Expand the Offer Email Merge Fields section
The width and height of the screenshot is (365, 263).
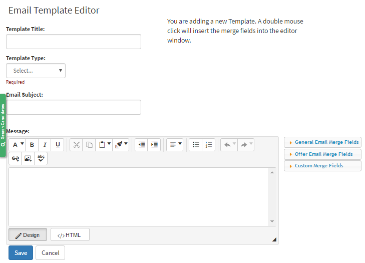tap(322, 154)
